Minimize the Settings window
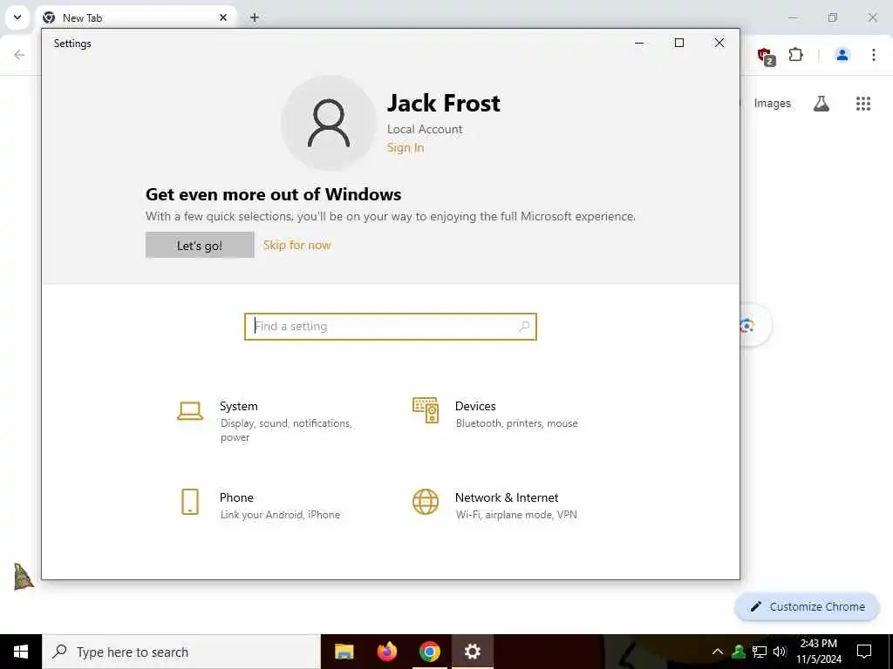 pyautogui.click(x=639, y=44)
